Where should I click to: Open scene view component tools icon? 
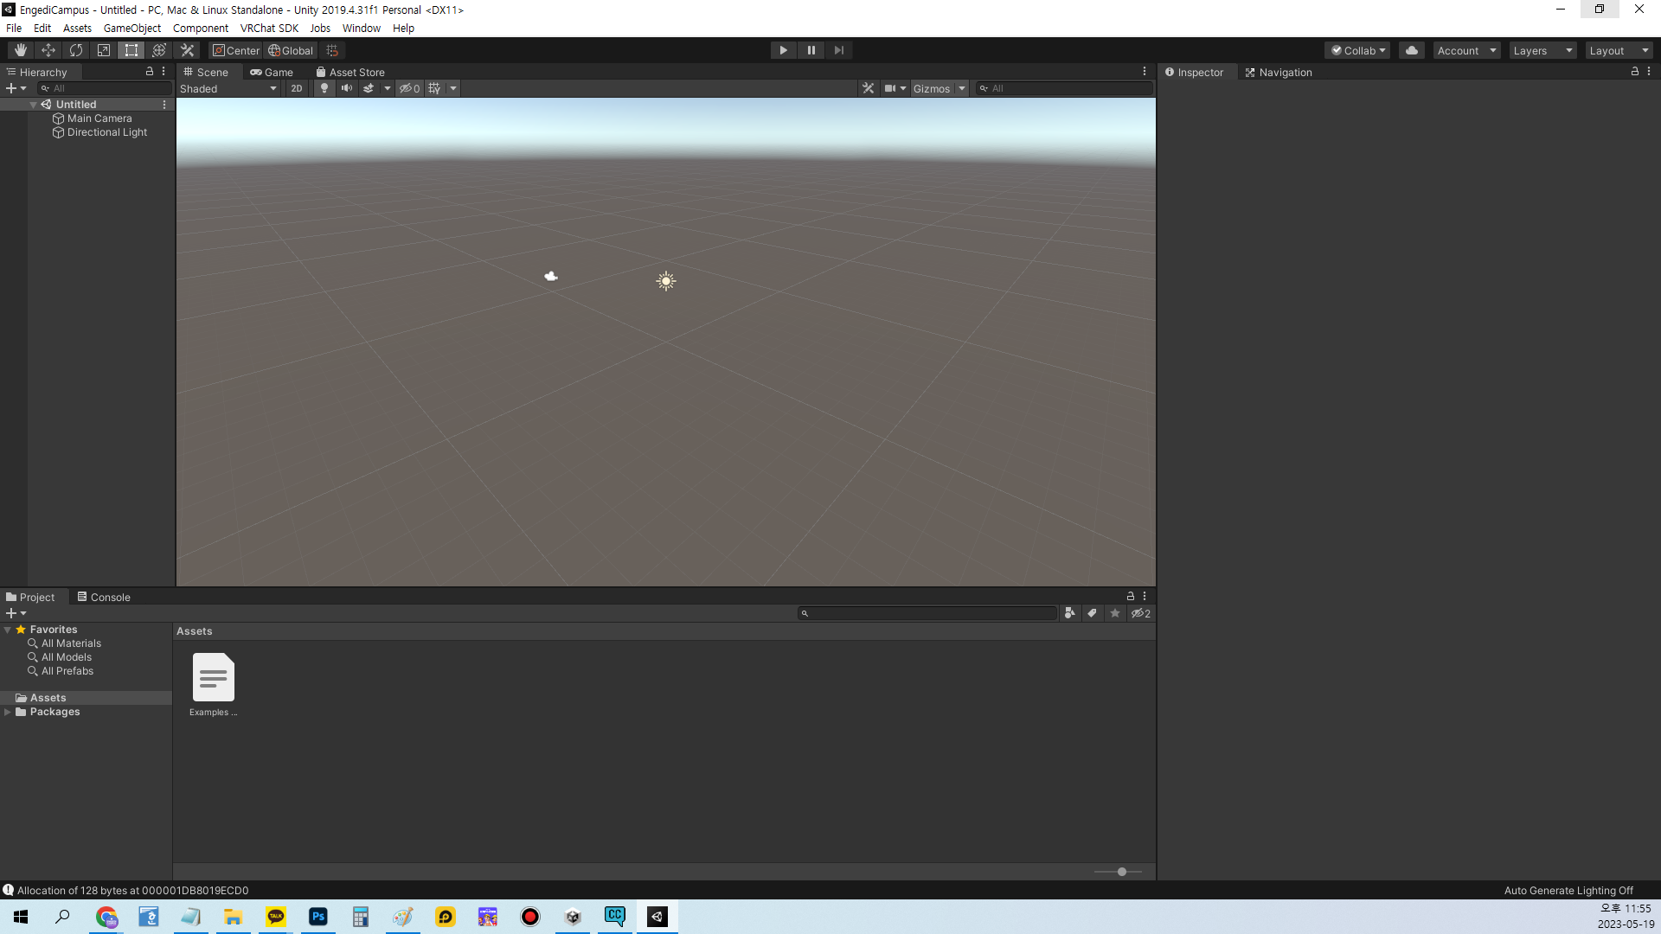pyautogui.click(x=868, y=88)
